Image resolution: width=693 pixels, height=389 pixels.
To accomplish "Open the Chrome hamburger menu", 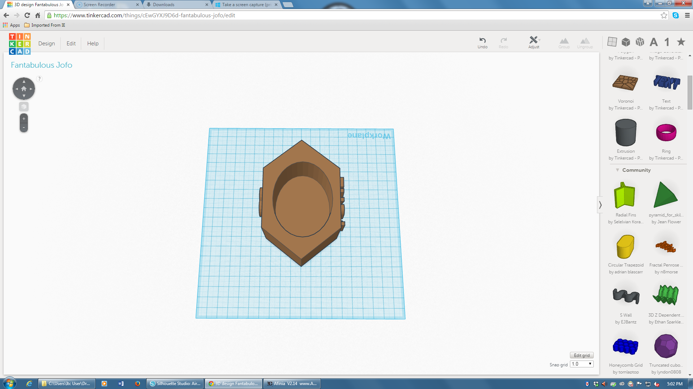I will click(x=687, y=15).
